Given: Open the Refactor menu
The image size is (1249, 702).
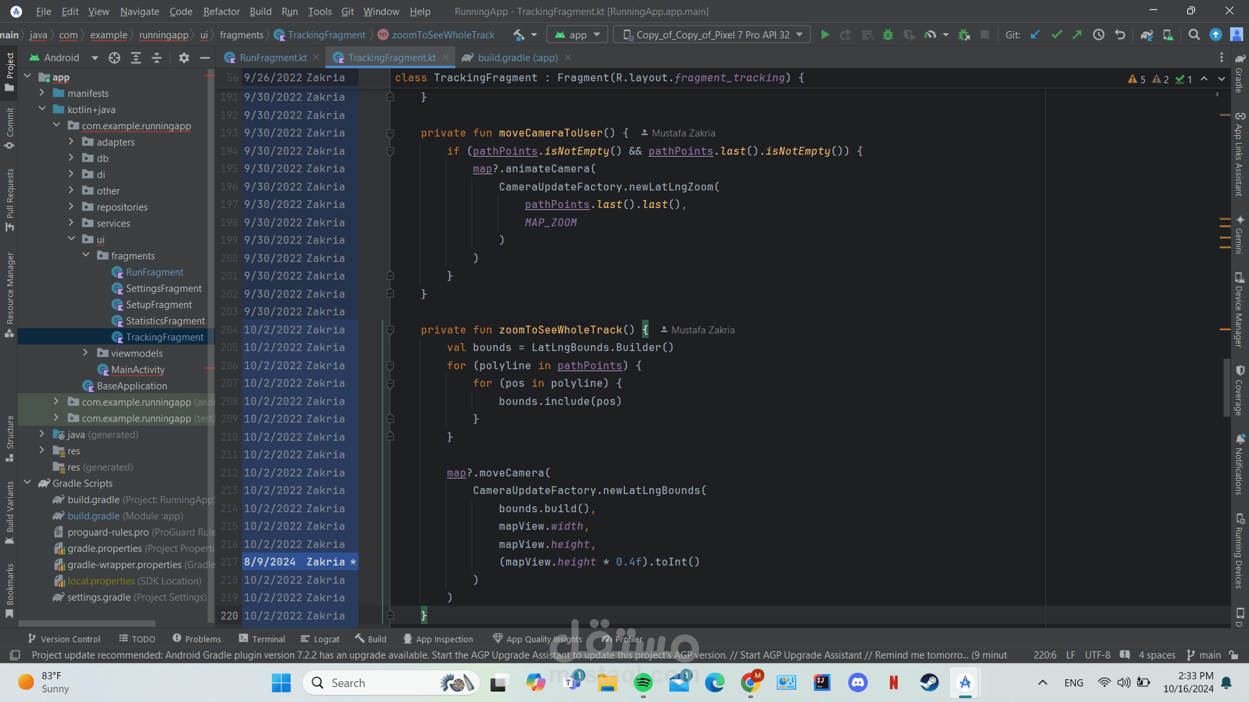Looking at the screenshot, I should [221, 12].
